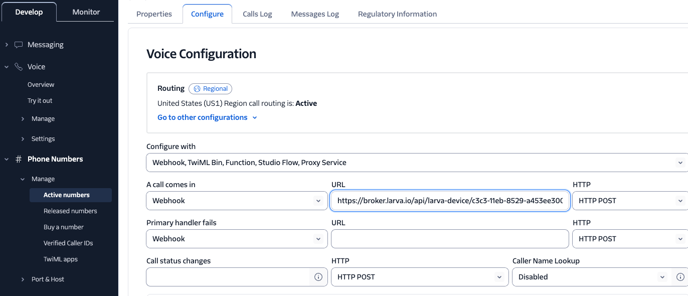The height and width of the screenshot is (296, 688).
Task: Open the Configure with dropdown
Action: pyautogui.click(x=680, y=162)
